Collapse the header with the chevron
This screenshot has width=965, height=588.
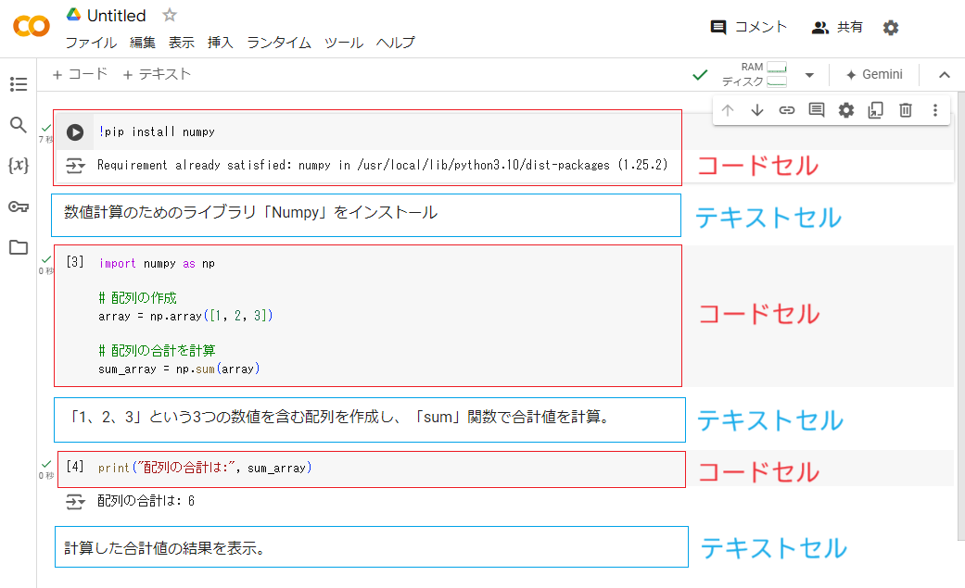point(944,74)
